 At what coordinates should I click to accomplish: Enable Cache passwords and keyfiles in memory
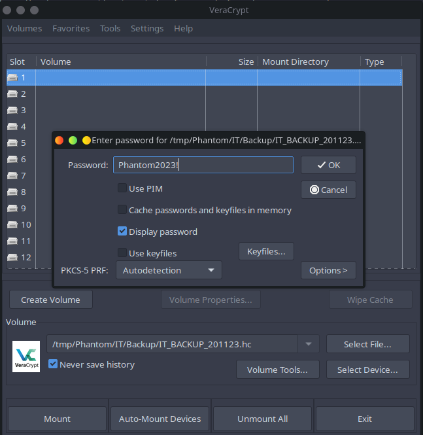pos(122,209)
